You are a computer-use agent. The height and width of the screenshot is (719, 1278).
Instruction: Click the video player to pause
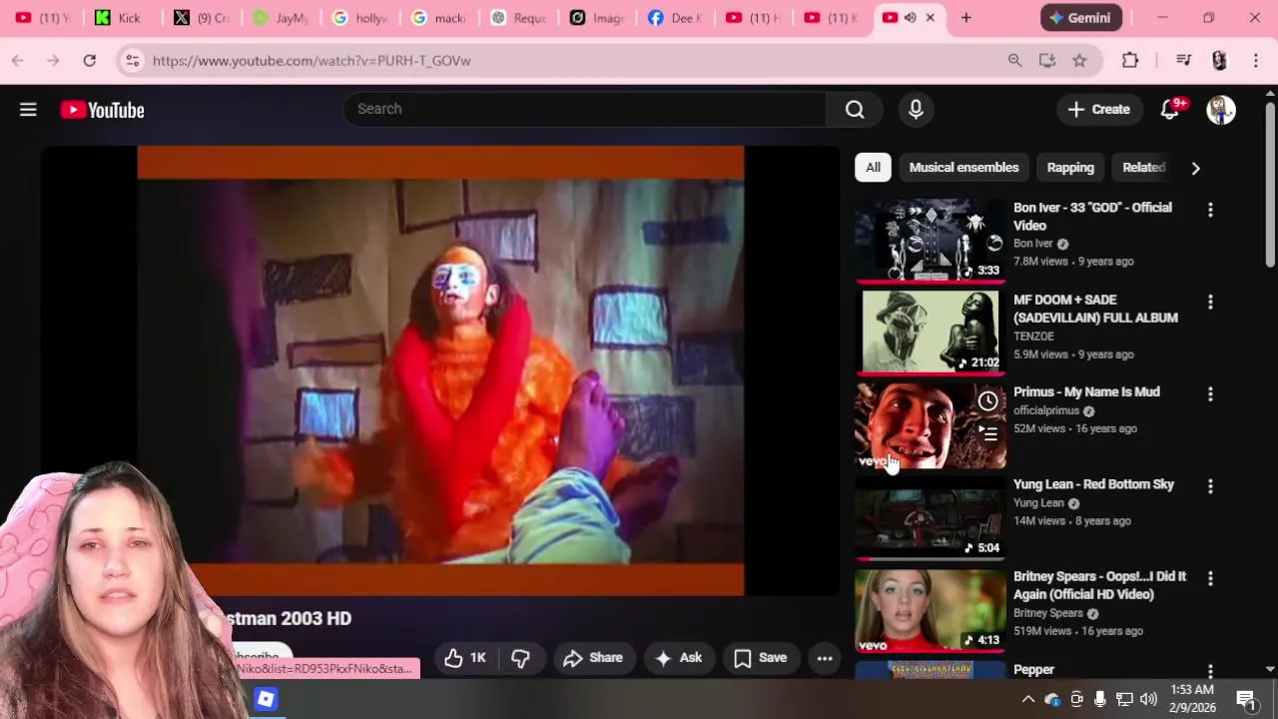(440, 371)
